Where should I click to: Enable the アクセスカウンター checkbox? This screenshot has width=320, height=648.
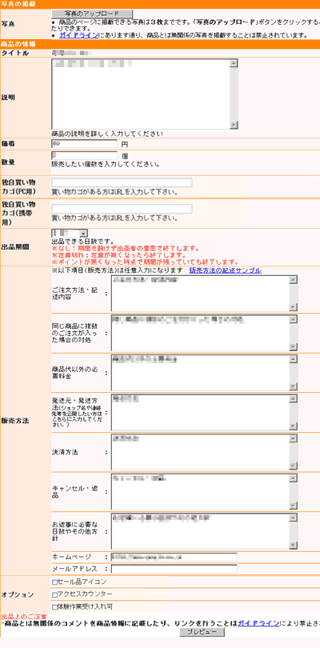(x=54, y=594)
